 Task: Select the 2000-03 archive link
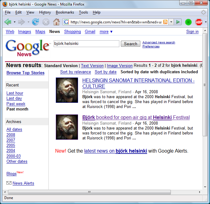click(x=14, y=156)
